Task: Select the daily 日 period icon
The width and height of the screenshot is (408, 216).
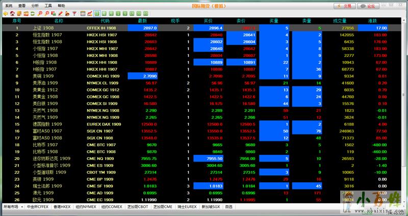Action: pyautogui.click(x=96, y=13)
